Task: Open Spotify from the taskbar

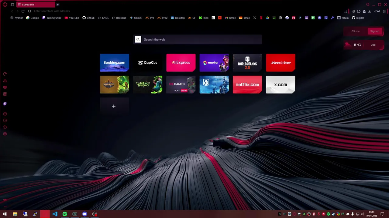Action: pos(65,214)
